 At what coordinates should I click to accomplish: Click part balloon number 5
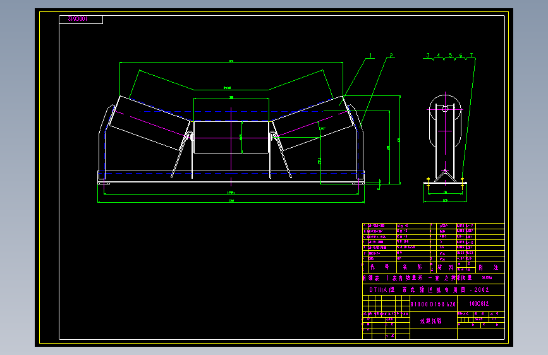tap(451, 55)
